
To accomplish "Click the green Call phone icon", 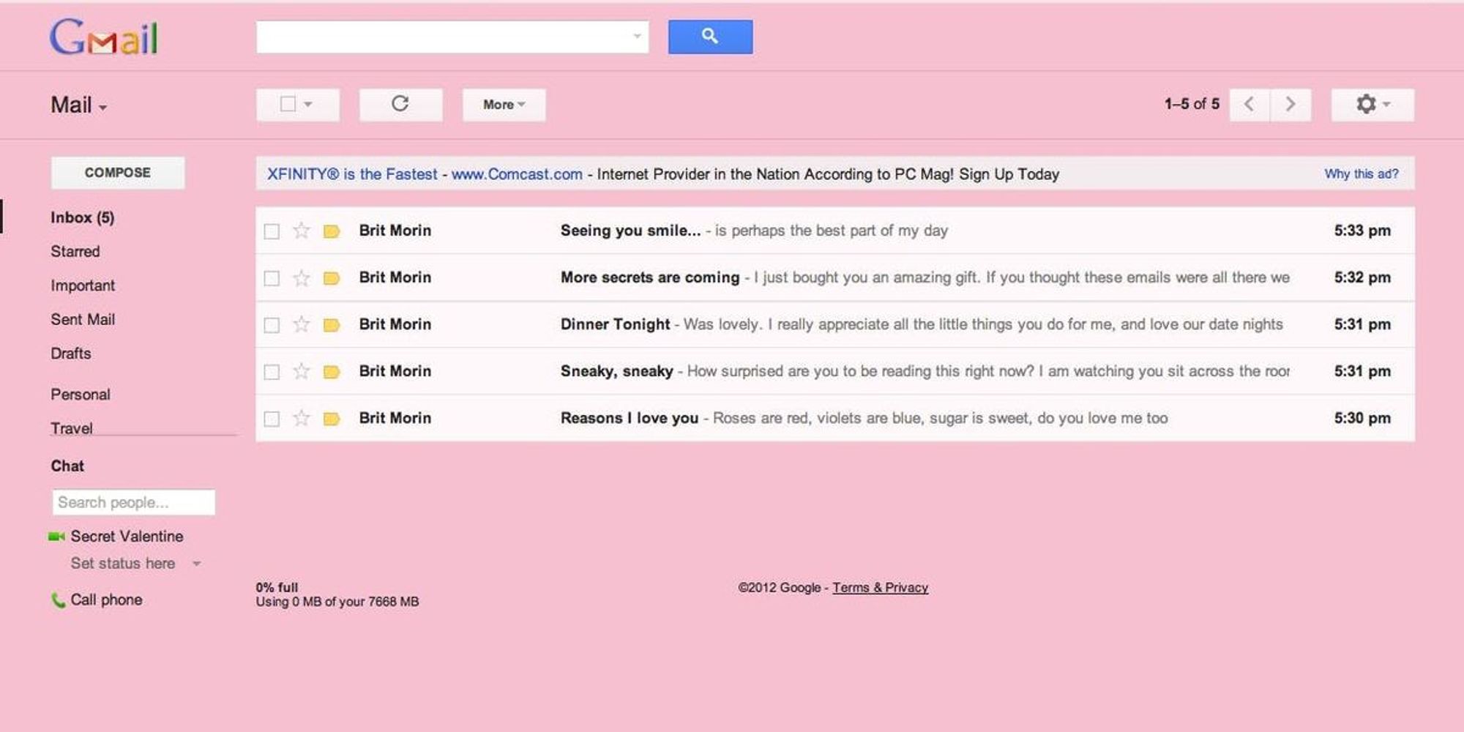I will pos(58,600).
